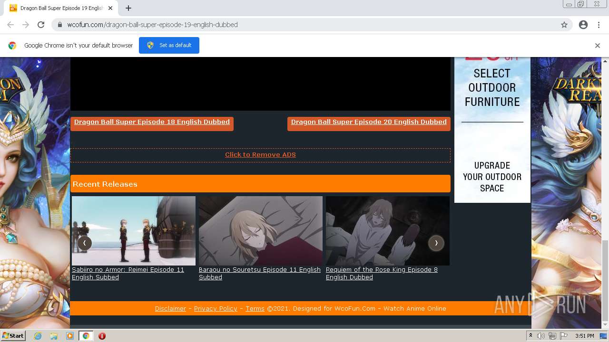
Task: Click the page vertical scrollbar thumb
Action: tap(605, 280)
